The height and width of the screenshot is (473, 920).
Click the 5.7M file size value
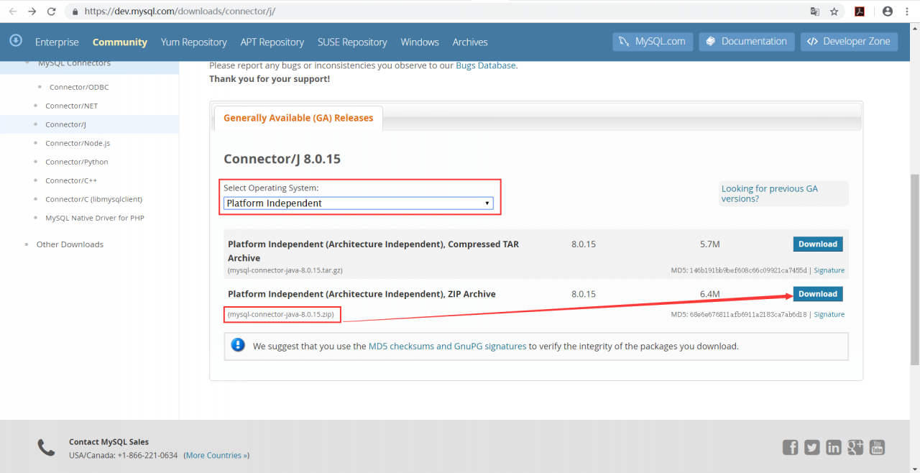point(709,244)
